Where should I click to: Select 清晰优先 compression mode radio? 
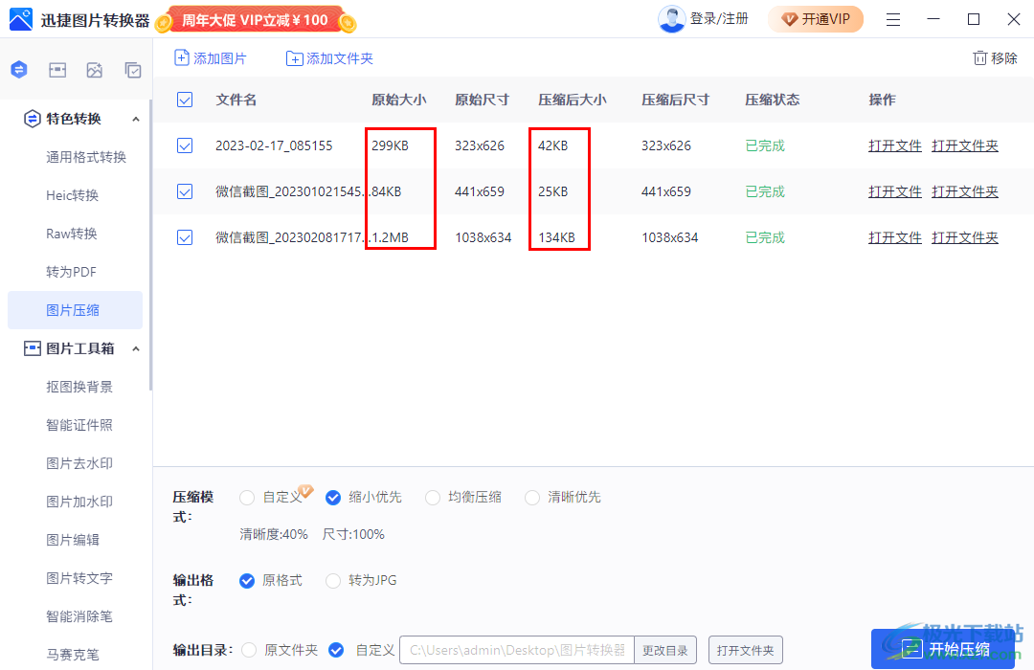[x=532, y=498]
